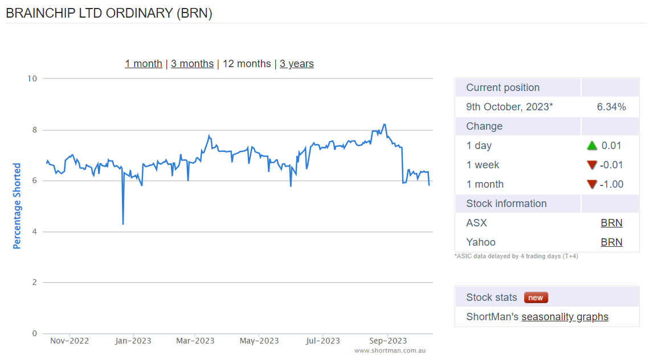Switch chart range to 1 month
This screenshot has height=364, width=662.
pos(144,64)
